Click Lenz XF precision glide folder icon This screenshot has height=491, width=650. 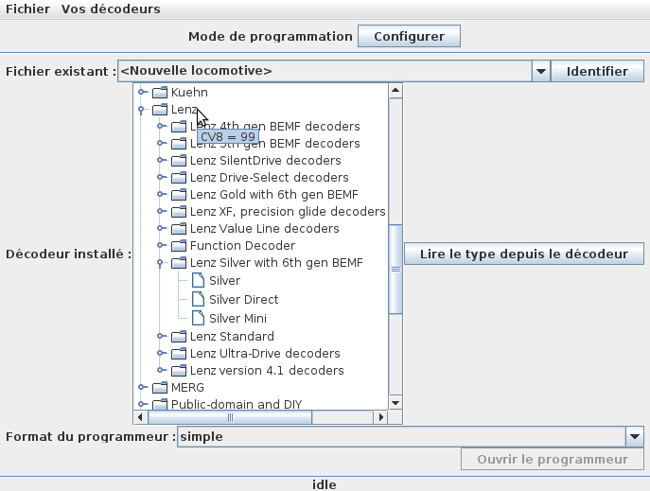(179, 211)
